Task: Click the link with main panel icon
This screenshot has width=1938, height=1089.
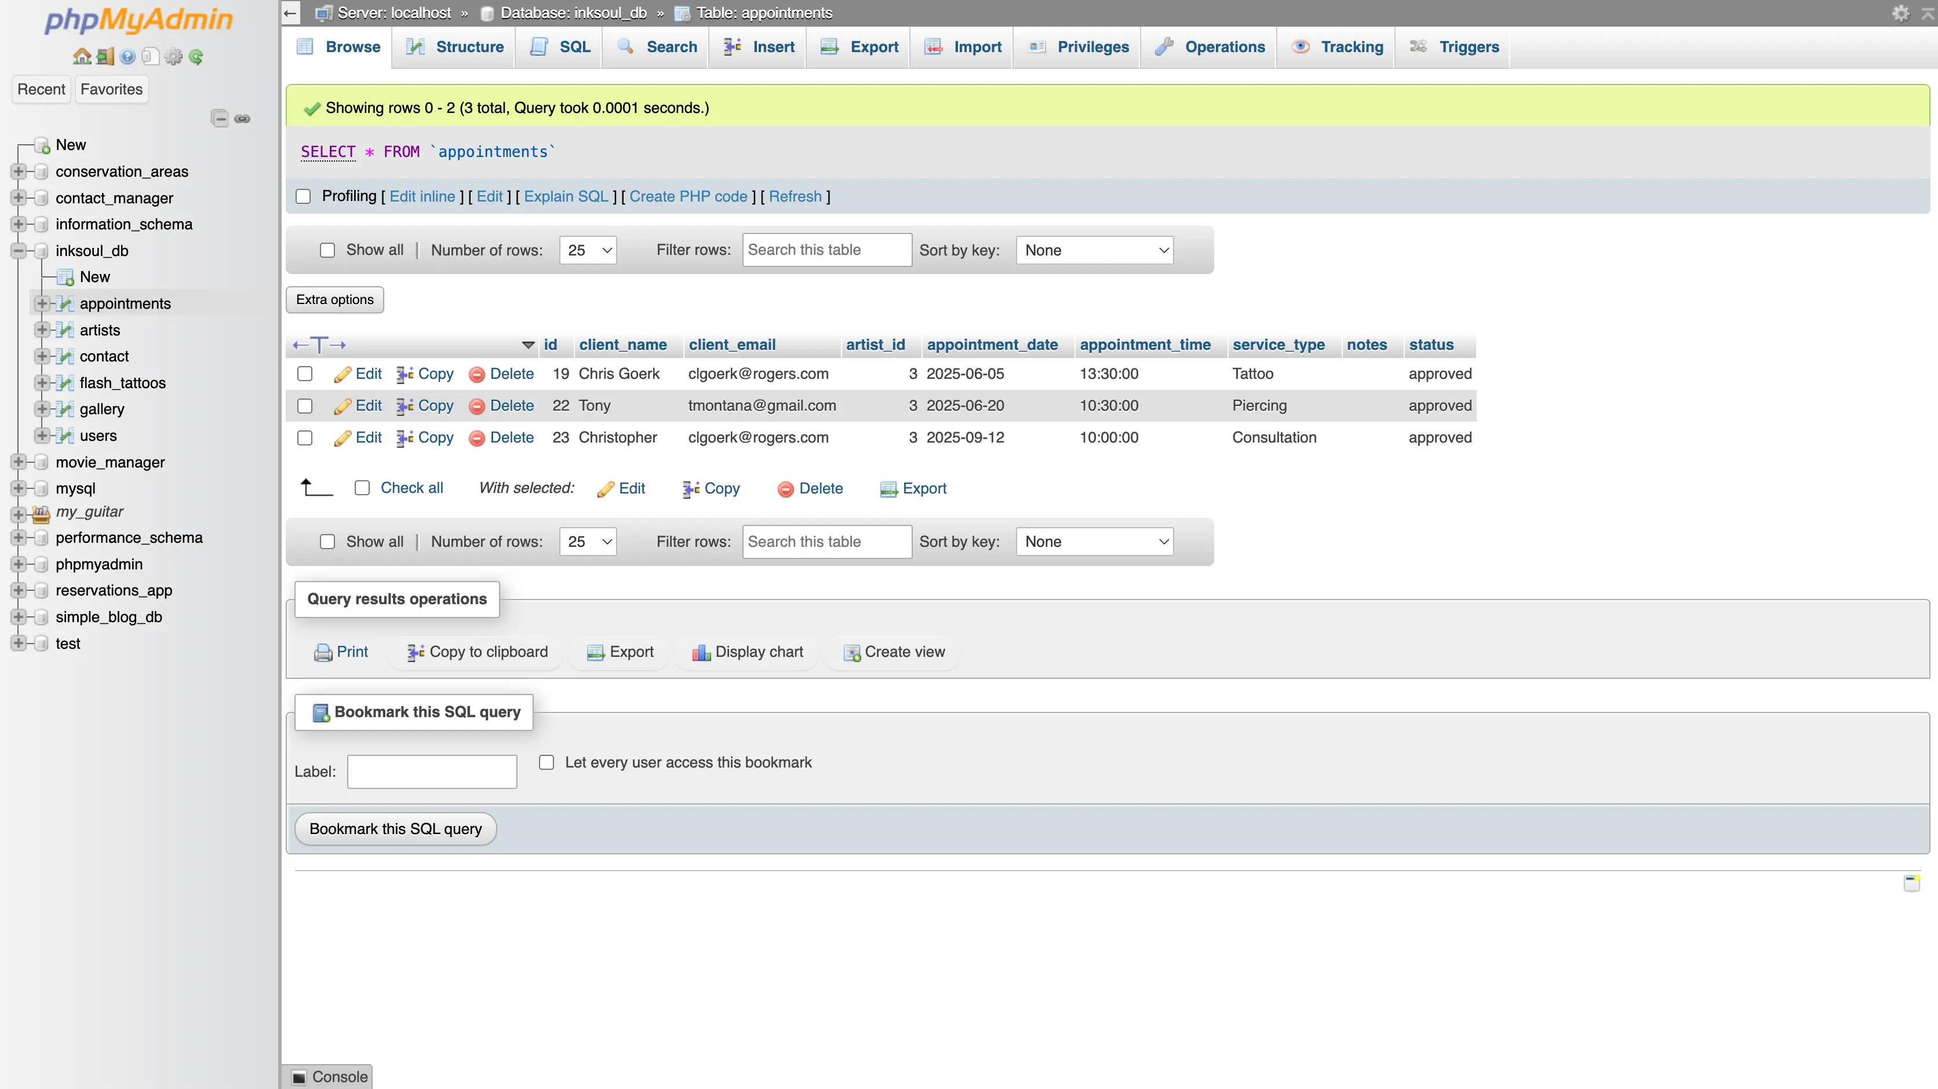Action: [x=242, y=119]
